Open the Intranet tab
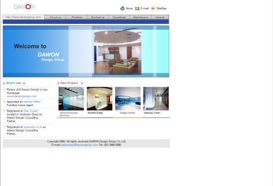This screenshot has width=273, height=186. (x=160, y=17)
